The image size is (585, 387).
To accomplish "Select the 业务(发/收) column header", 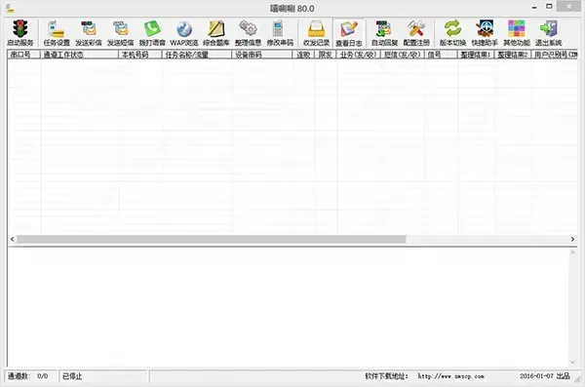I will 359,55.
